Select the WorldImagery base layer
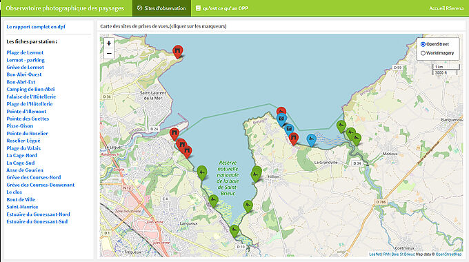Viewport: 469px width, 262px height. (x=423, y=53)
